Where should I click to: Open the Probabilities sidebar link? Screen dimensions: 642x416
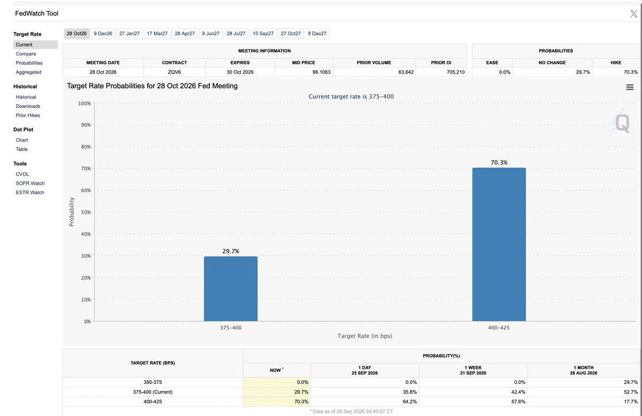[x=29, y=63]
